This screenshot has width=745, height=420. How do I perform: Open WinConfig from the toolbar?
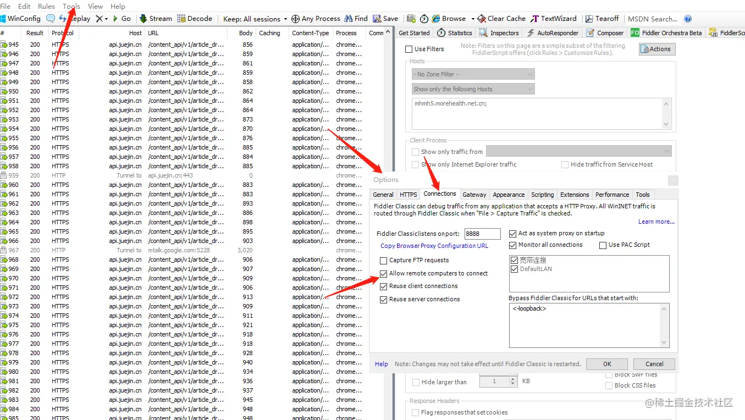tap(20, 18)
